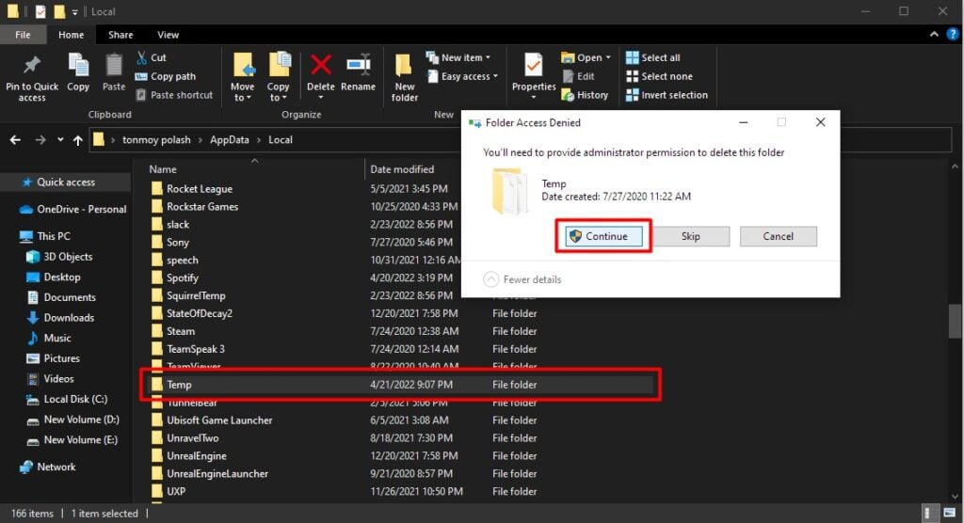Go forward with the Forward arrow
The width and height of the screenshot is (964, 523).
click(x=40, y=140)
